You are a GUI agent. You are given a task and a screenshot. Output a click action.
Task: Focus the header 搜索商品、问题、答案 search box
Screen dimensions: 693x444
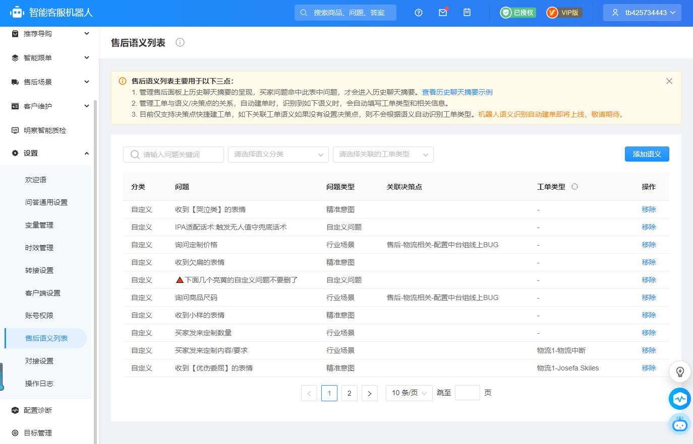click(x=345, y=13)
